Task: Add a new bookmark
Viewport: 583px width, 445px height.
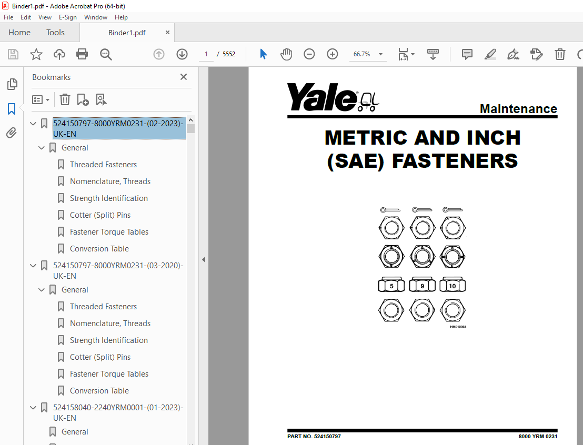Action: coord(83,99)
